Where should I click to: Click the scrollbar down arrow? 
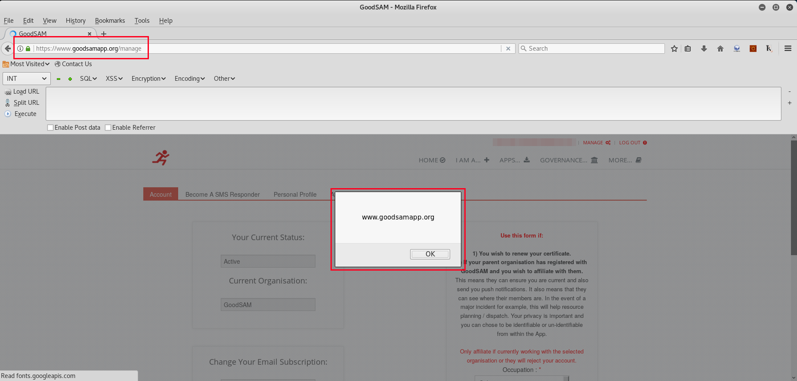click(x=794, y=378)
